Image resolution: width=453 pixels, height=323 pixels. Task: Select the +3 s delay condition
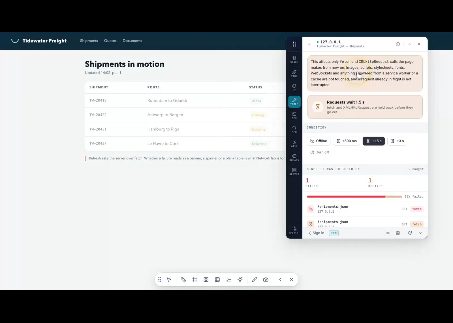click(x=397, y=141)
